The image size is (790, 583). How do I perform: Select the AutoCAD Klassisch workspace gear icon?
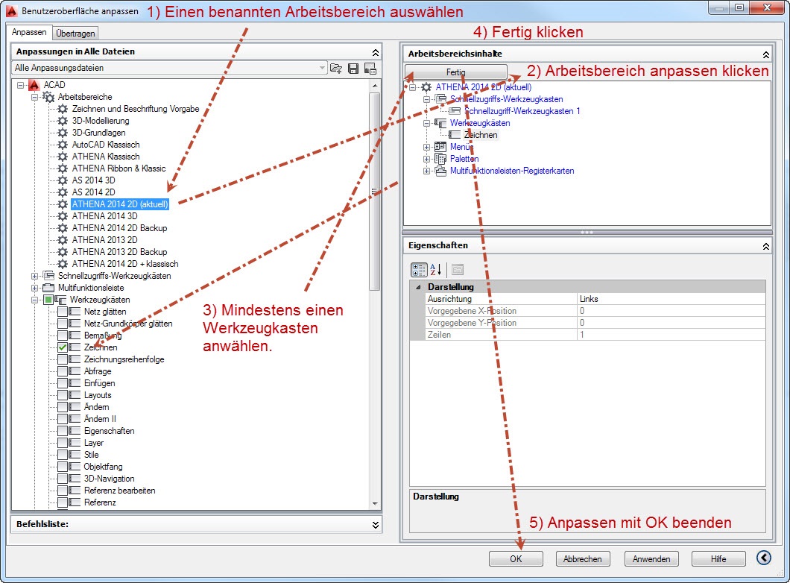(x=63, y=145)
